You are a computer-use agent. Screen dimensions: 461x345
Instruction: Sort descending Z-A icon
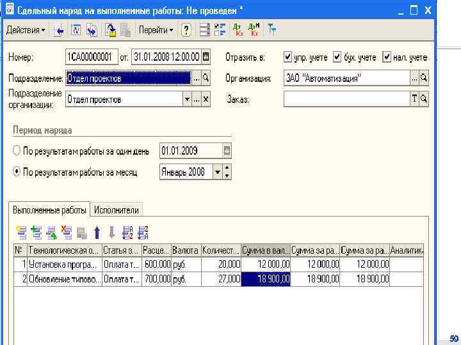click(x=143, y=233)
